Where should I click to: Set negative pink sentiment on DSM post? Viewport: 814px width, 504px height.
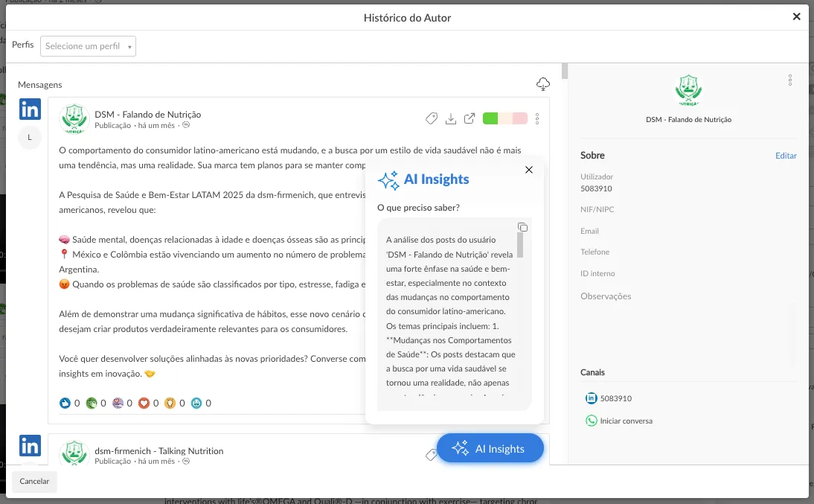point(520,118)
